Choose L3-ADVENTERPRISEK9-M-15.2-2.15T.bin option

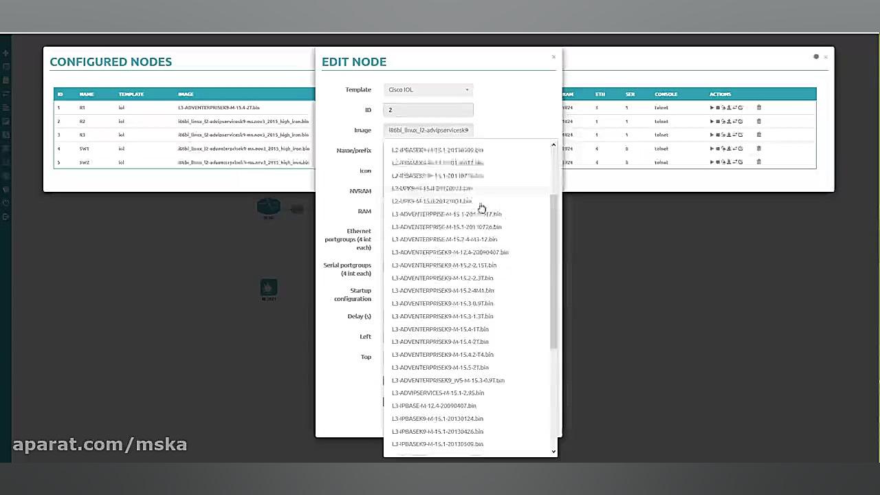coord(444,265)
